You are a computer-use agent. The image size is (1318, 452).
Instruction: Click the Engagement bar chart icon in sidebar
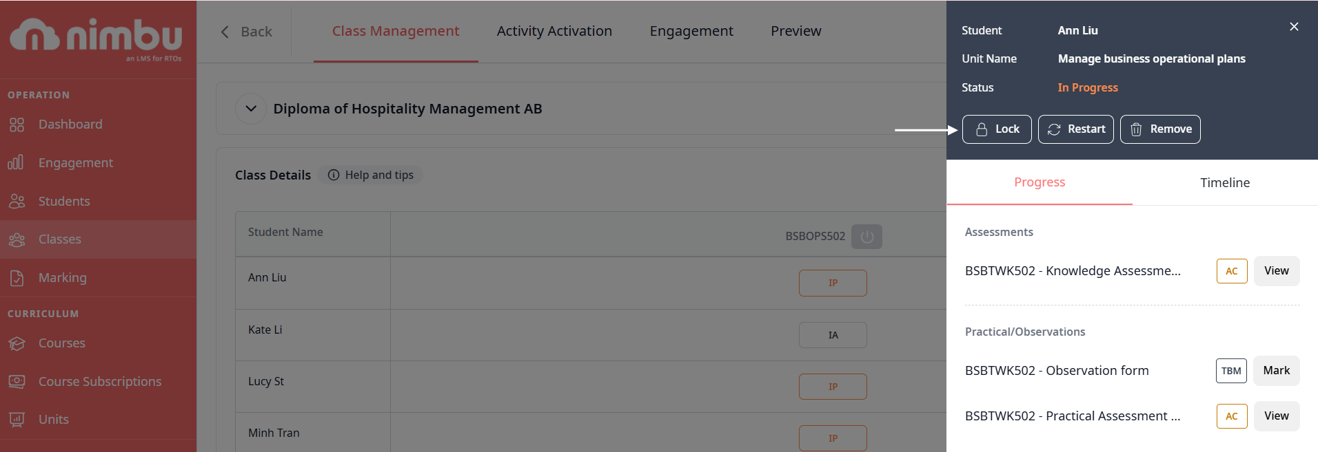click(x=16, y=162)
